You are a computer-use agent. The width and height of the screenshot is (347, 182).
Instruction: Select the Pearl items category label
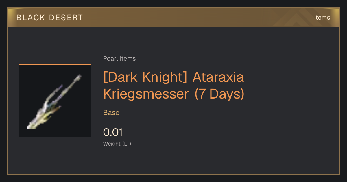tap(119, 59)
